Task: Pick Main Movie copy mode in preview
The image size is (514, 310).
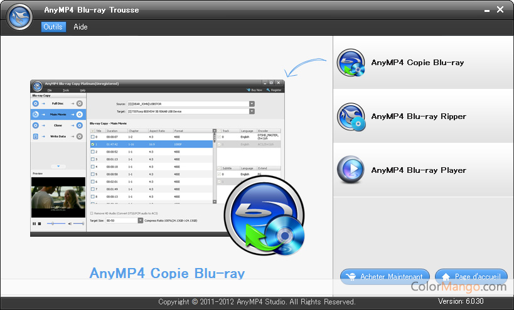Action: point(57,115)
